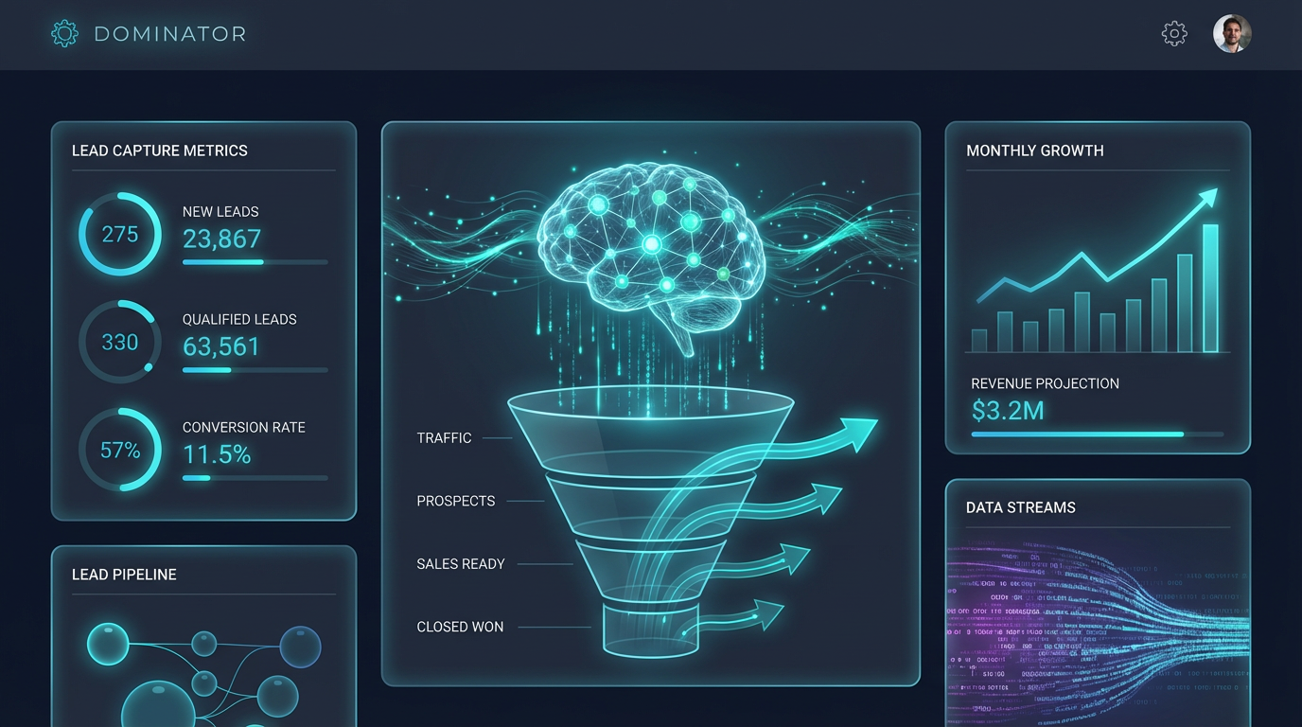Click the 330 circular gauge

120,342
